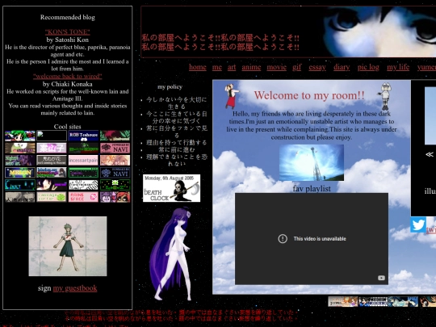The height and width of the screenshot is (327, 436).
Task: Open the anime section link
Action: pos(251,67)
